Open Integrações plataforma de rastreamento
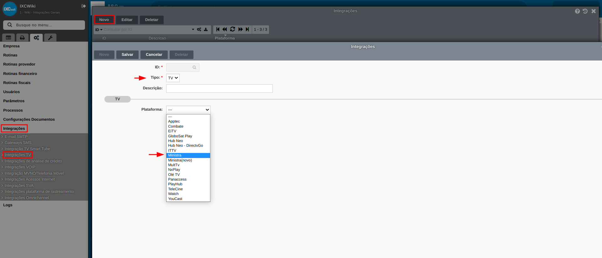 39,192
